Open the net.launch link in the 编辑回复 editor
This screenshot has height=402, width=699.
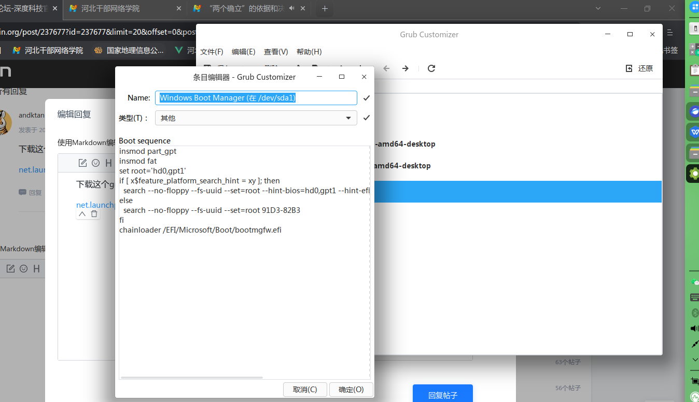coord(95,205)
